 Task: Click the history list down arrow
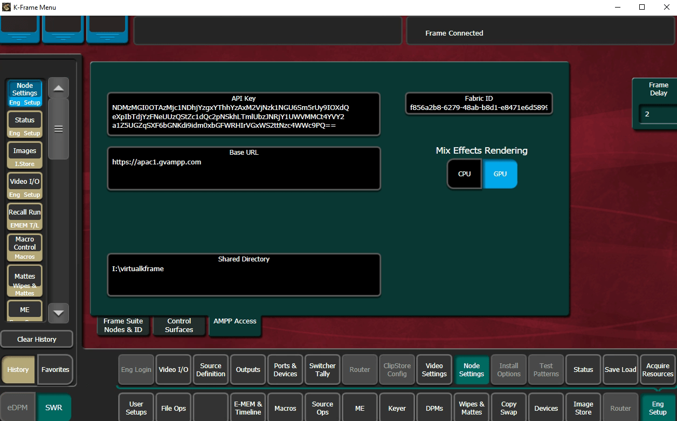(58, 312)
